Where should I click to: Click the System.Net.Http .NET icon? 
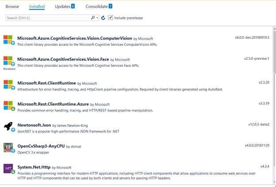[x=8, y=168]
